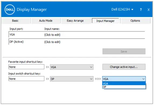Image resolution: width=154 pixels, height=105 pixels.
Task: Open the Easy Arrange tab
Action: pyautogui.click(x=75, y=21)
